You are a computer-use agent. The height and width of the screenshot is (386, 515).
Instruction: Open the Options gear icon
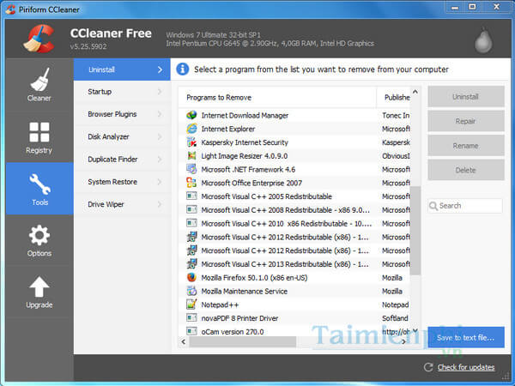click(x=39, y=235)
